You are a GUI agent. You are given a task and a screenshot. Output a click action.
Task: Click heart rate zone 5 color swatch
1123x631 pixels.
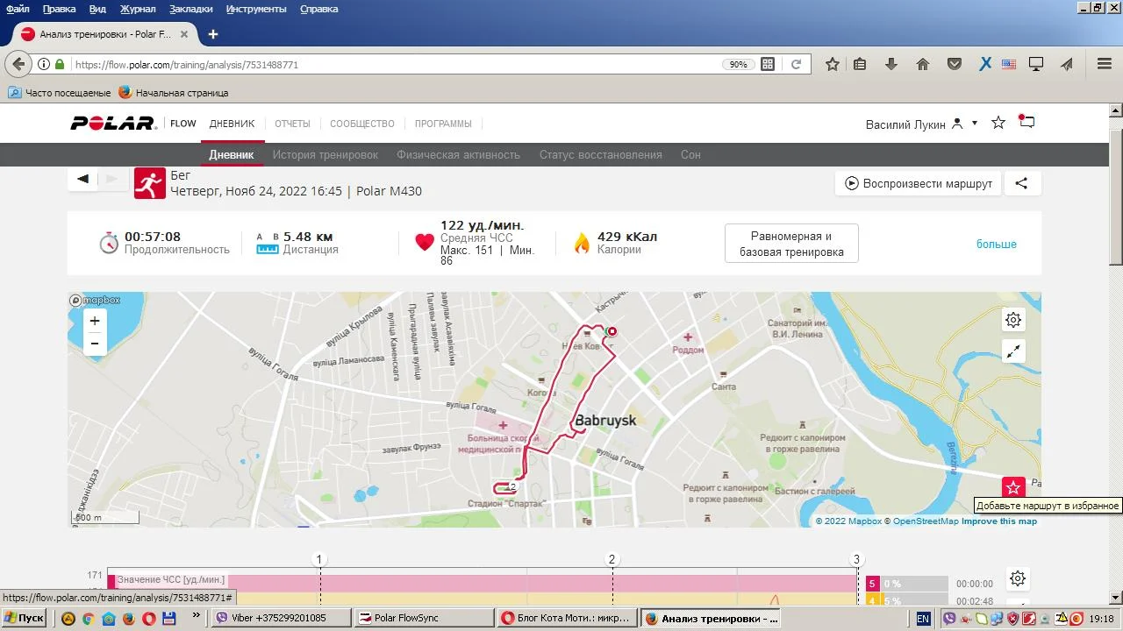point(872,584)
